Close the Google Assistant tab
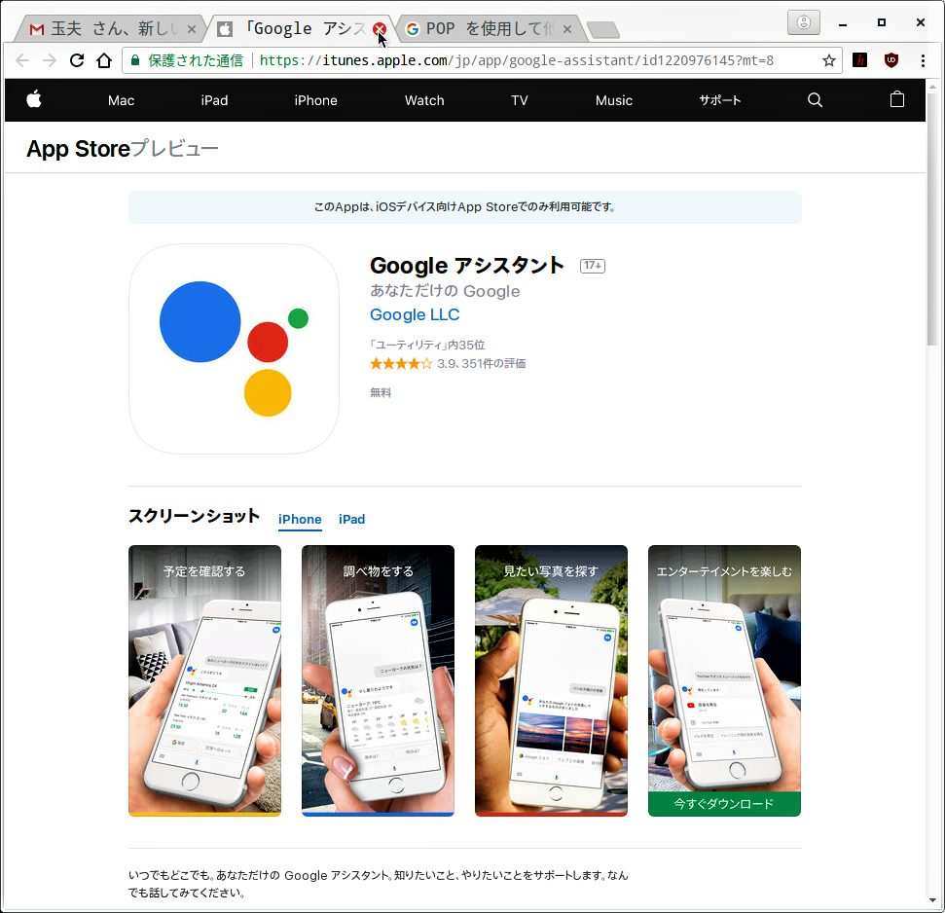The image size is (945, 913). [x=380, y=29]
